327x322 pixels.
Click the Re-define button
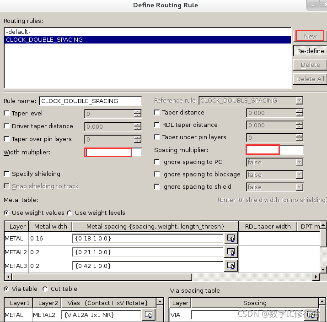[x=311, y=51]
